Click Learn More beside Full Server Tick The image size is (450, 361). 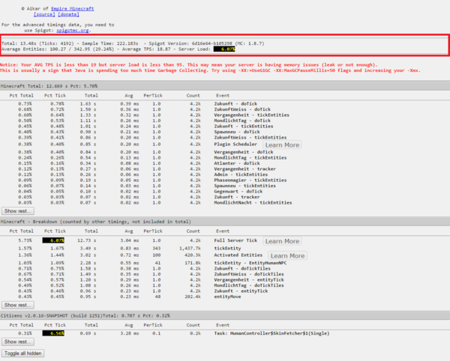pyautogui.click(x=282, y=241)
